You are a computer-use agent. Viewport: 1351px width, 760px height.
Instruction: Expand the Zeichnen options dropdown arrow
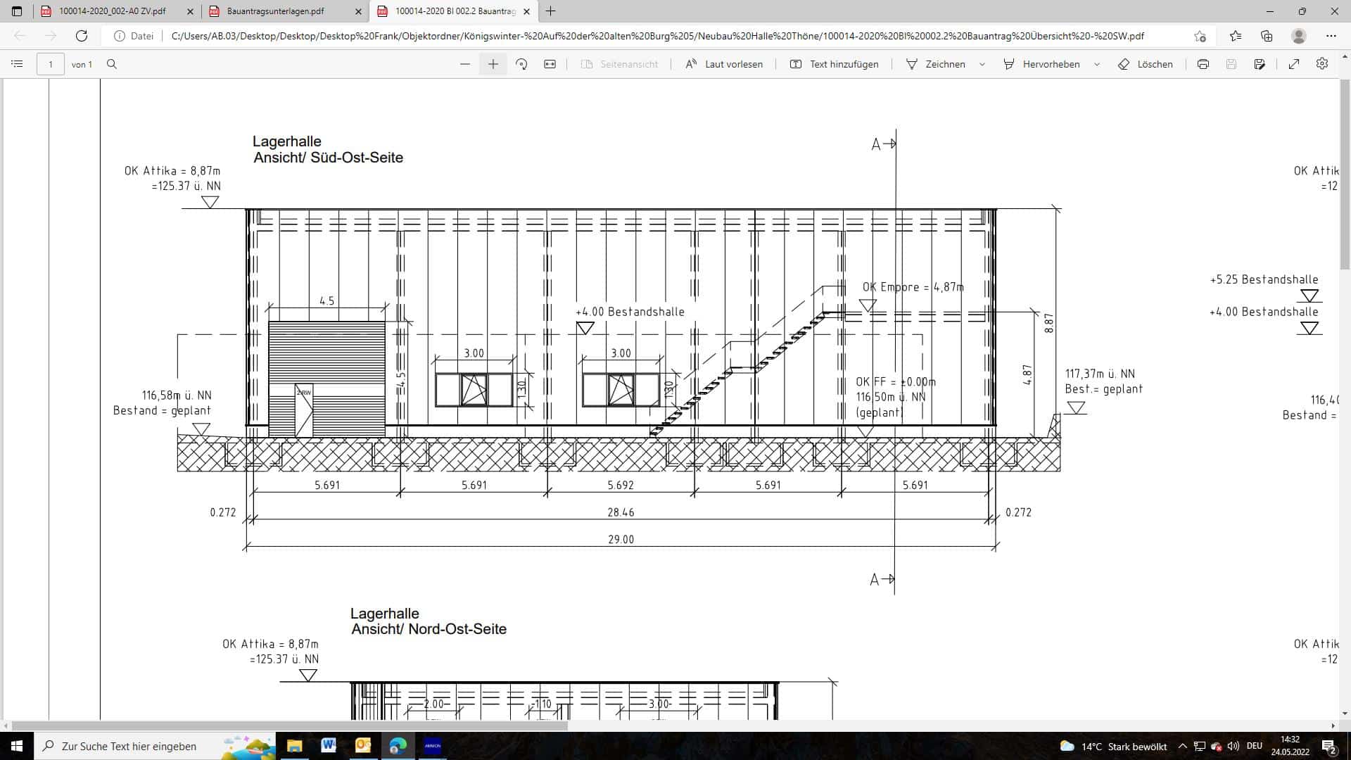point(982,64)
